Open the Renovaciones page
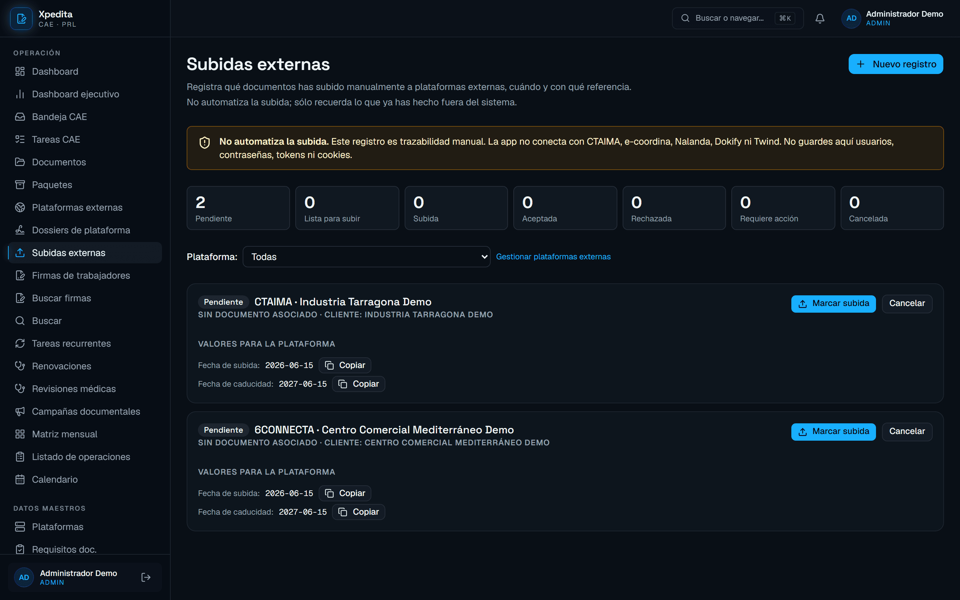Screen dimensions: 960x600 tap(85, 366)
